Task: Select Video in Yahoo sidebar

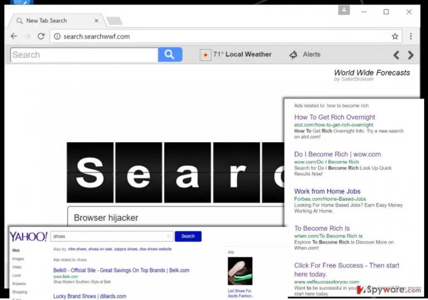Action: (17, 267)
